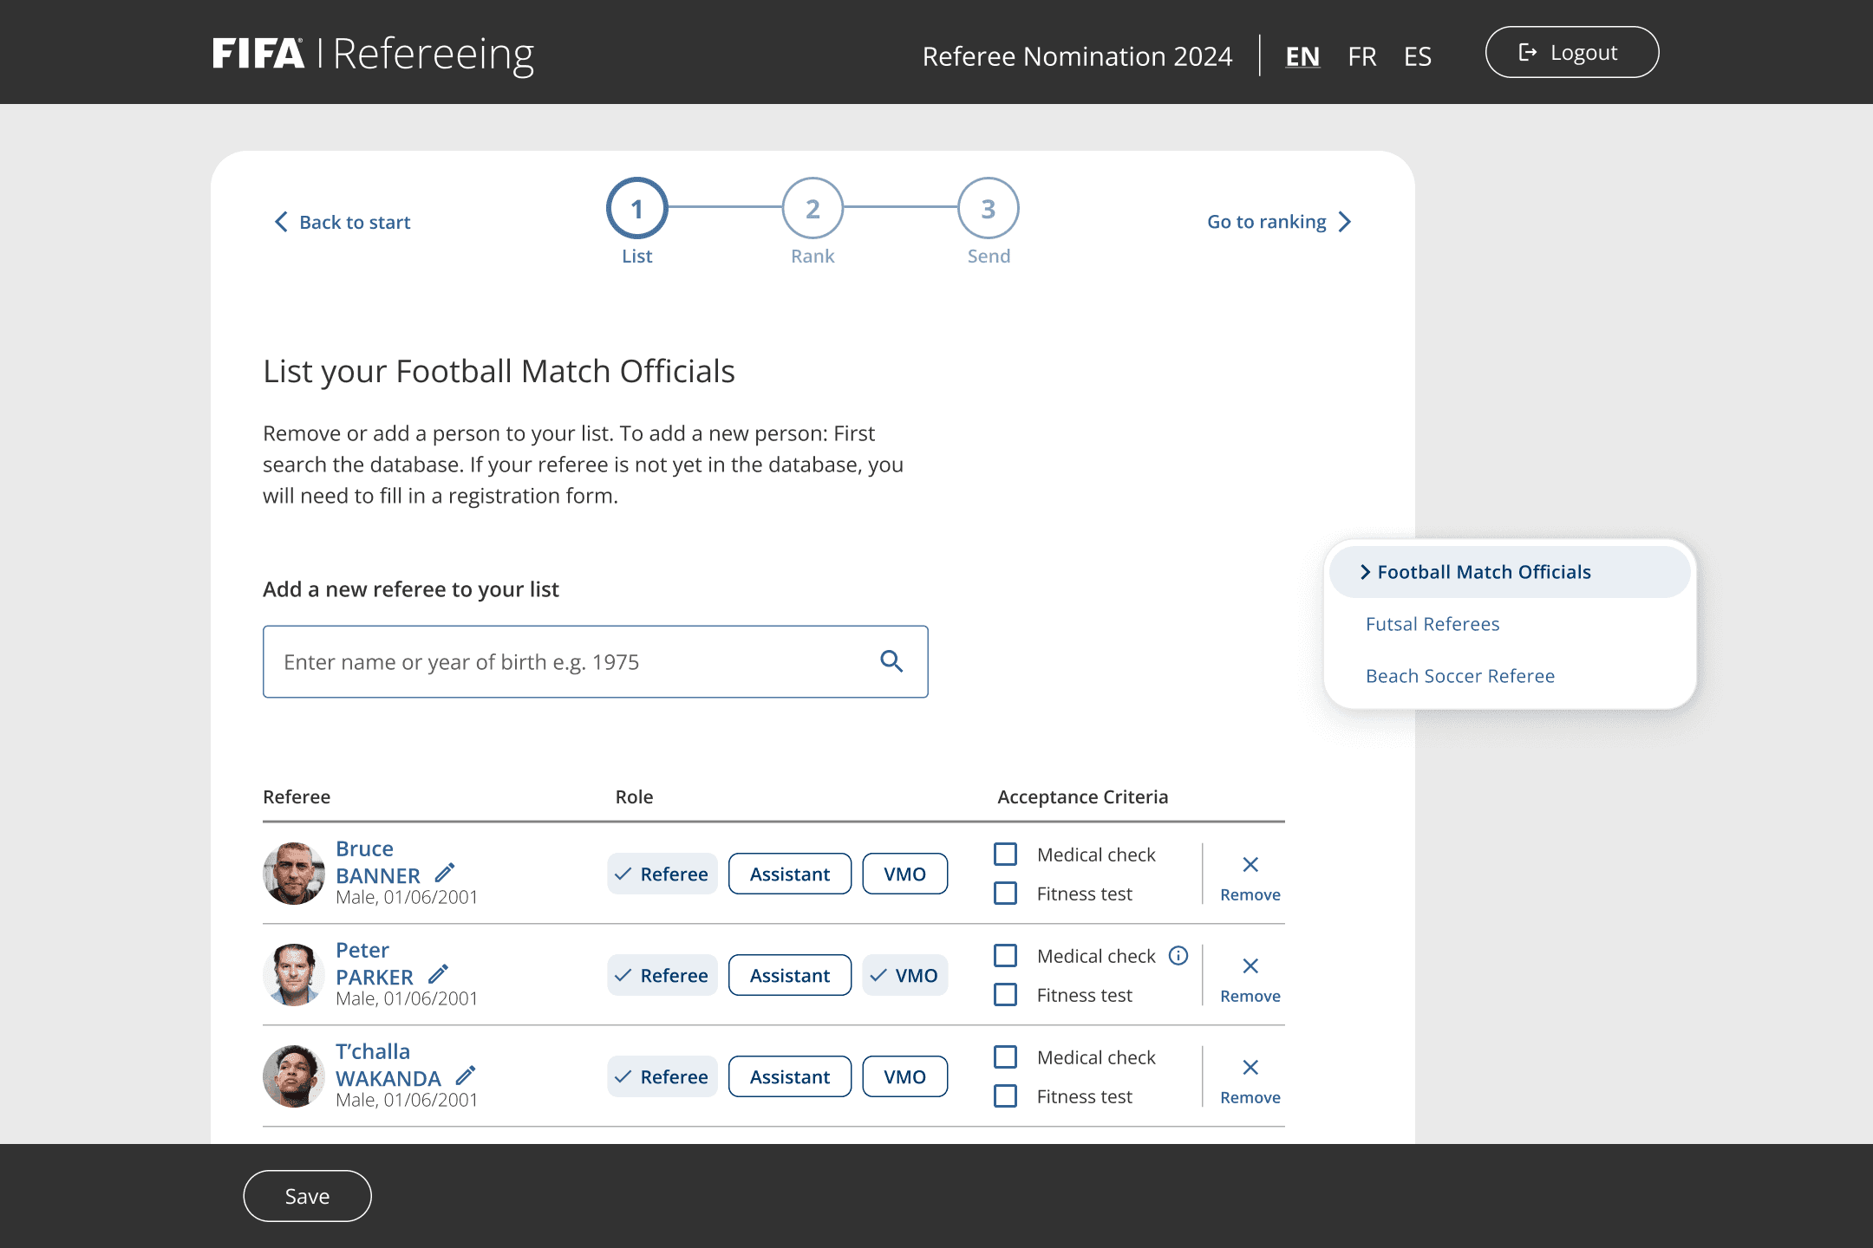Screen dimensions: 1873x1248
Task: Edit T'challa WAKANDA with pencil icon
Action: (x=466, y=1076)
